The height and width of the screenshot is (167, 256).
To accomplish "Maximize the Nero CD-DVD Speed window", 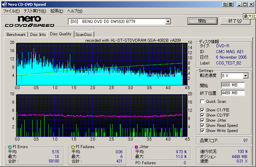I will click(245, 4).
